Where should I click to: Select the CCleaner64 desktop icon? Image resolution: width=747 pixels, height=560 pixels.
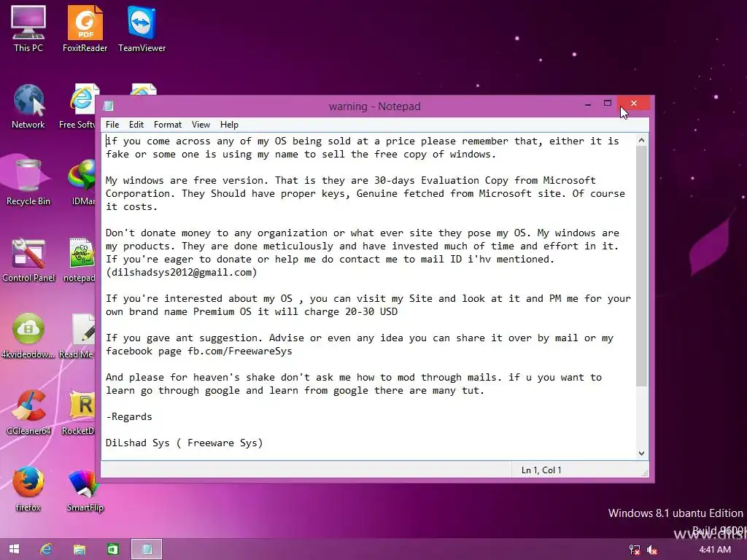coord(28,413)
